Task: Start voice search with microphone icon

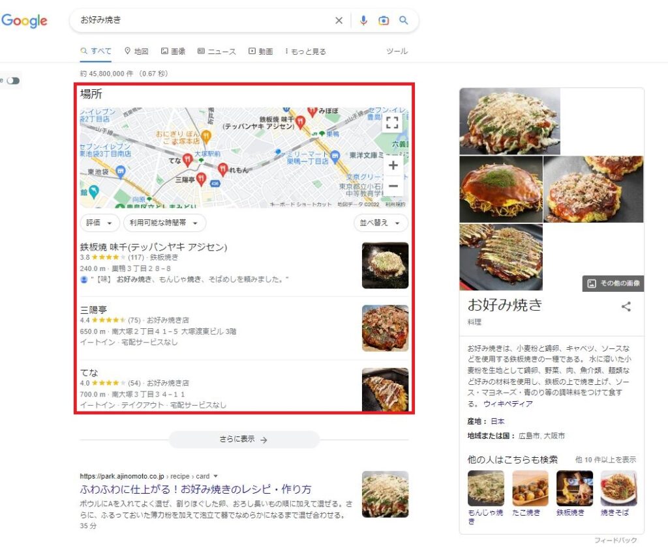Action: tap(363, 20)
